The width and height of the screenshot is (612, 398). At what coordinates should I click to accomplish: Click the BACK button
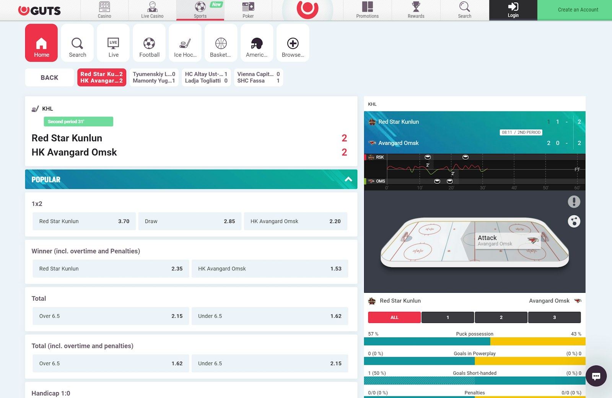(x=49, y=77)
